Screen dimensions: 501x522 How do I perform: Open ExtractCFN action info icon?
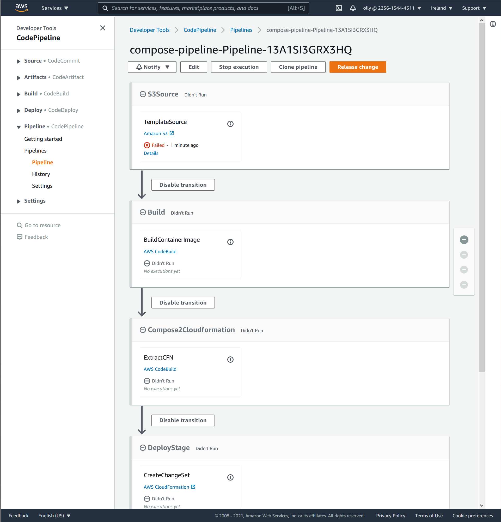coord(230,360)
